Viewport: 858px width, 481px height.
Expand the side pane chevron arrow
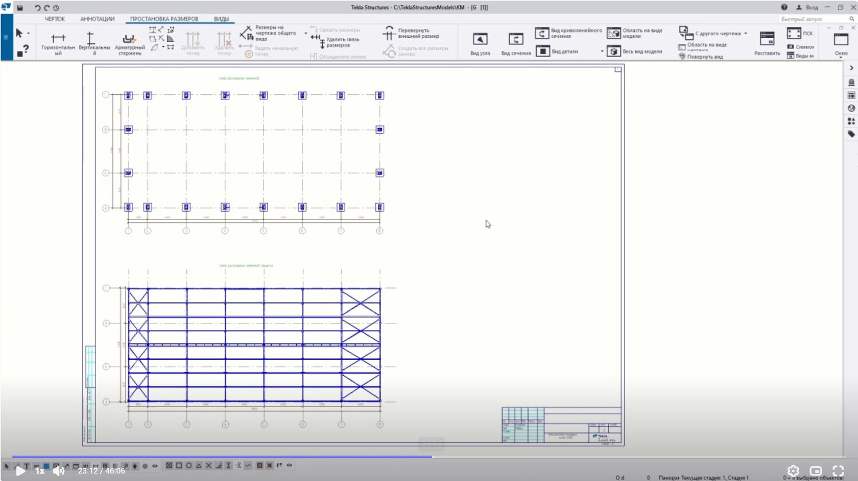[x=851, y=68]
